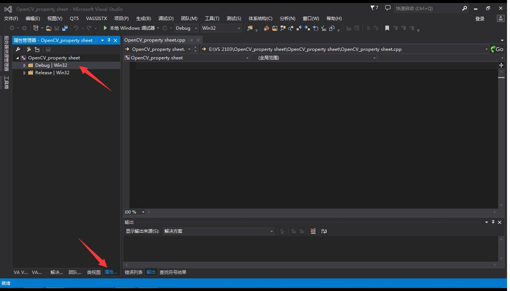Toggle word wrap in Output panel
Image resolution: width=510 pixels, height=291 pixels.
[324, 231]
